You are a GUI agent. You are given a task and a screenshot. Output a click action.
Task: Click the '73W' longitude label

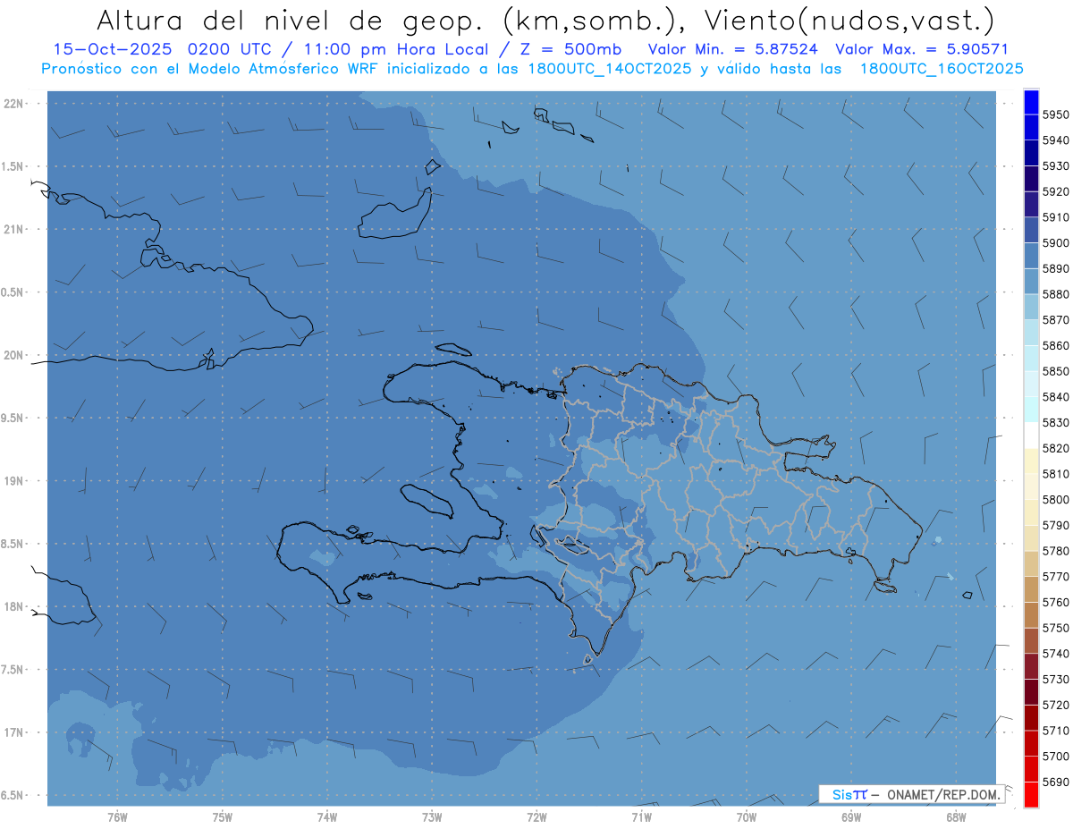coord(432,817)
